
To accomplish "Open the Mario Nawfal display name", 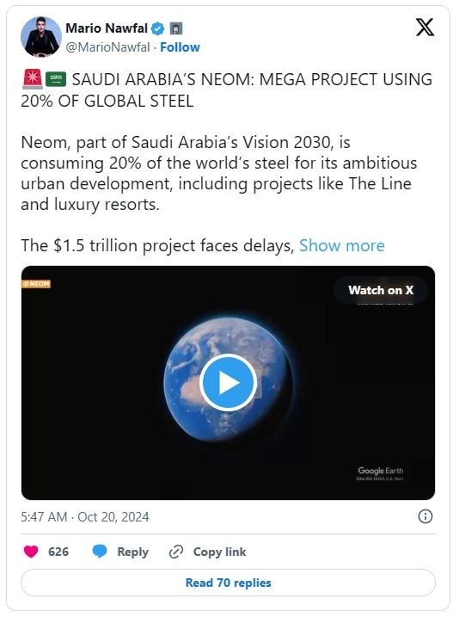I will point(107,28).
